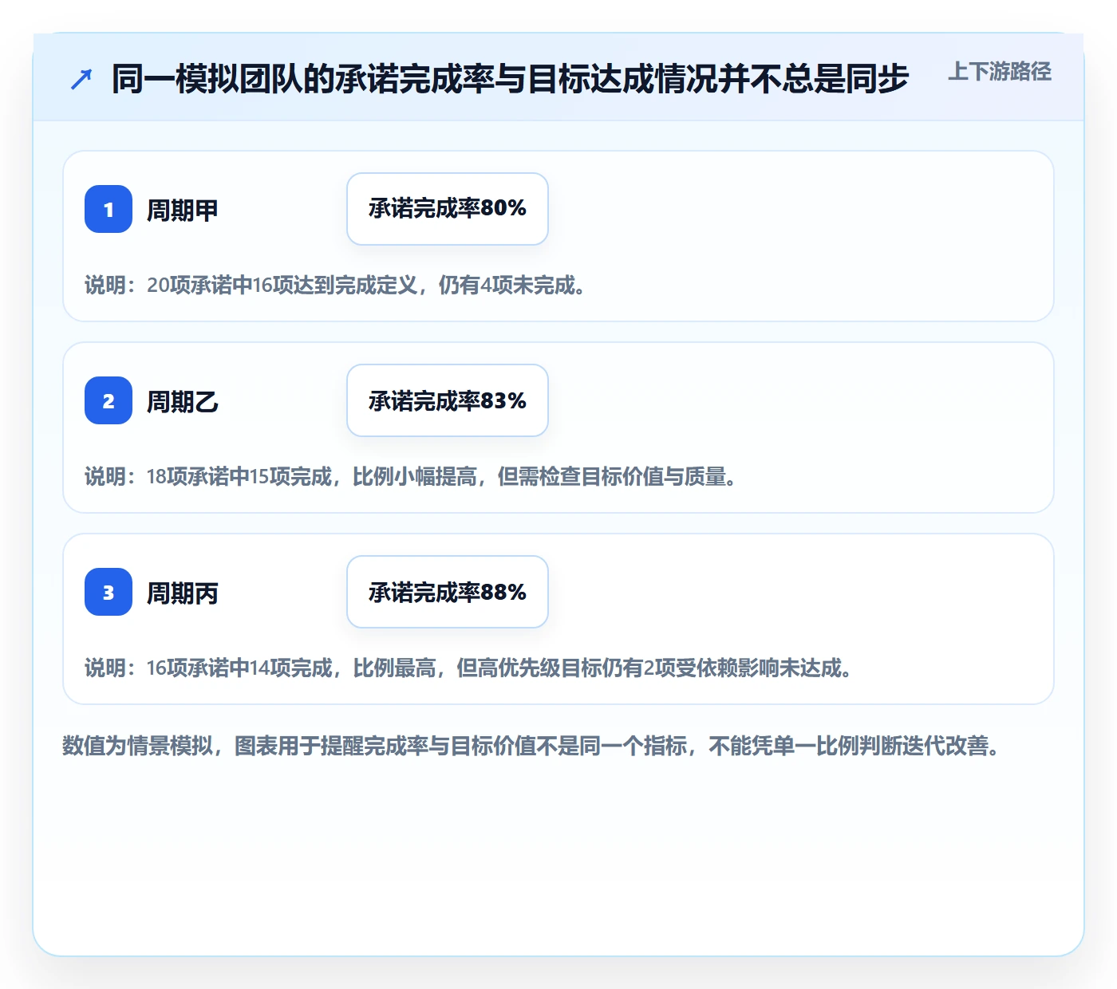The height and width of the screenshot is (989, 1117).
Task: Click the number 3 badge for 周期丙
Action: tap(109, 592)
